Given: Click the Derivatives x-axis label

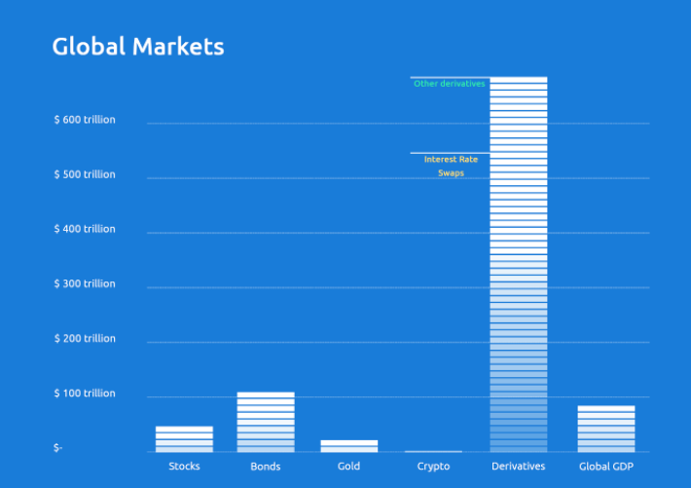Looking at the screenshot, I should pyautogui.click(x=518, y=467).
